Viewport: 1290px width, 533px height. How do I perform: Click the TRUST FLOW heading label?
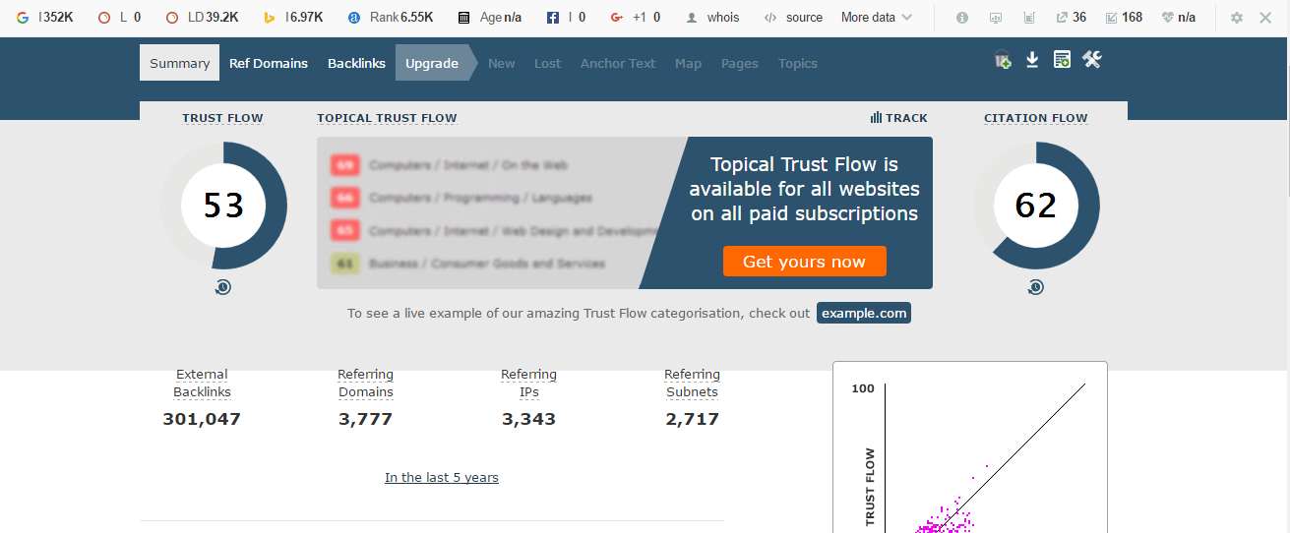222,118
